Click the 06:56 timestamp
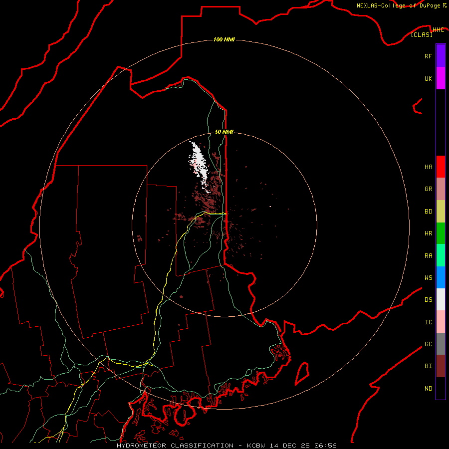Screen dimensions: 449x449 click(x=325, y=446)
